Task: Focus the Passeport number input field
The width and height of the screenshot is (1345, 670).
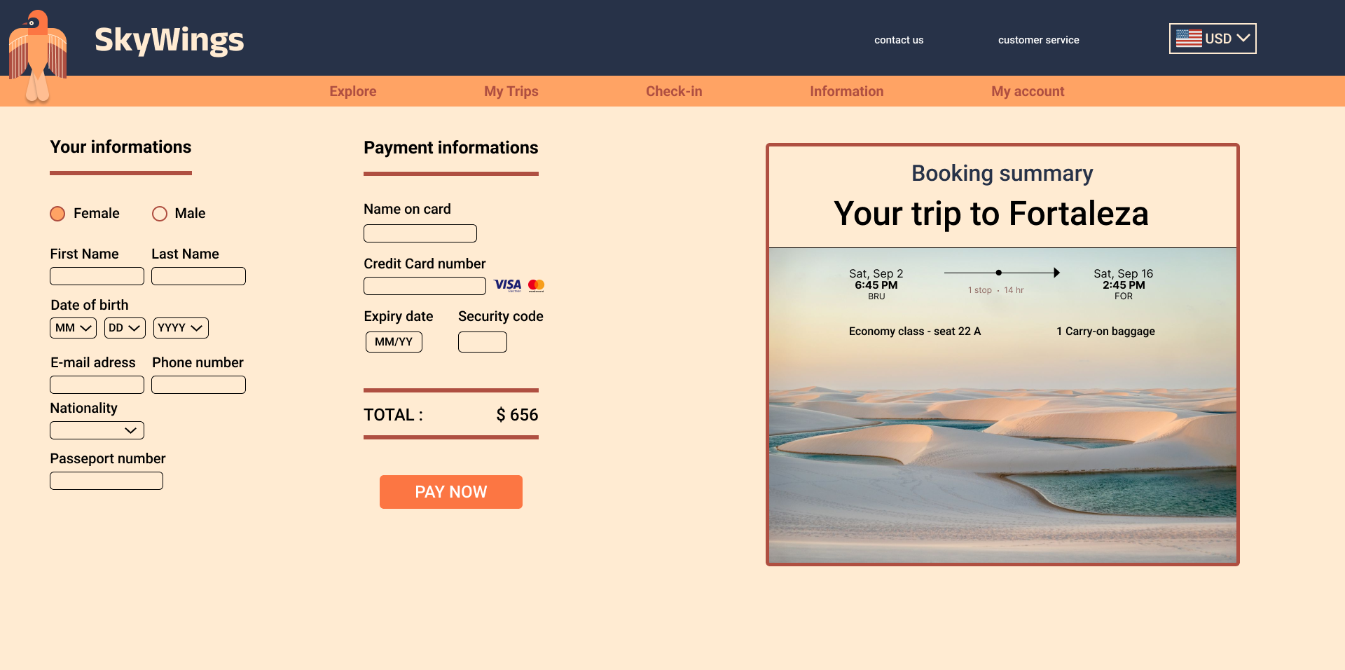Action: point(106,481)
